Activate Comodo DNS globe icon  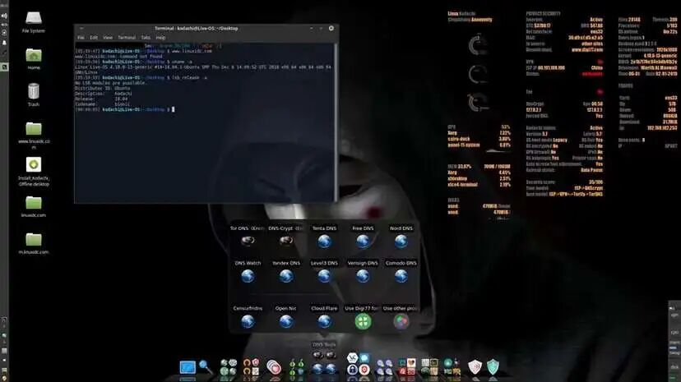tap(401, 276)
